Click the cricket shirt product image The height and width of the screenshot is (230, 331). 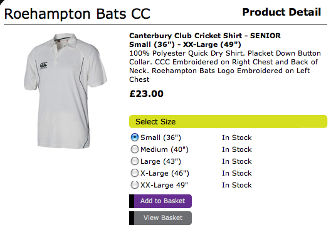66,91
